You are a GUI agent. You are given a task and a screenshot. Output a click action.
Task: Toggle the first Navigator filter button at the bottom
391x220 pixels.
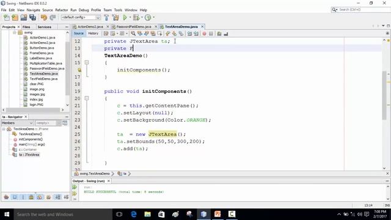[7, 197]
